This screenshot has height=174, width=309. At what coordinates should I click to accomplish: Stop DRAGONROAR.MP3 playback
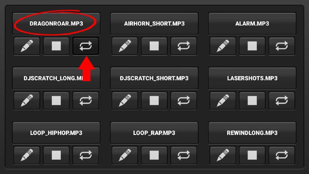click(56, 46)
